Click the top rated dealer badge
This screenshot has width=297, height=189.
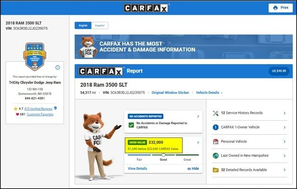[35, 57]
